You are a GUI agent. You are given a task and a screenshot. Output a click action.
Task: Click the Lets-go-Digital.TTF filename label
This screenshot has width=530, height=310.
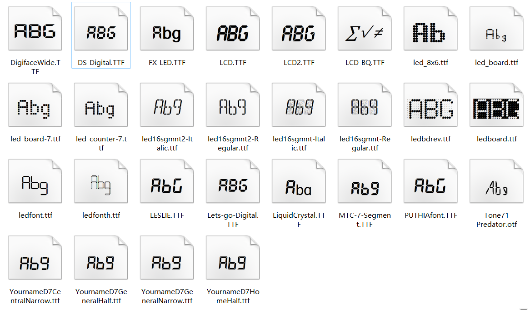point(233,220)
